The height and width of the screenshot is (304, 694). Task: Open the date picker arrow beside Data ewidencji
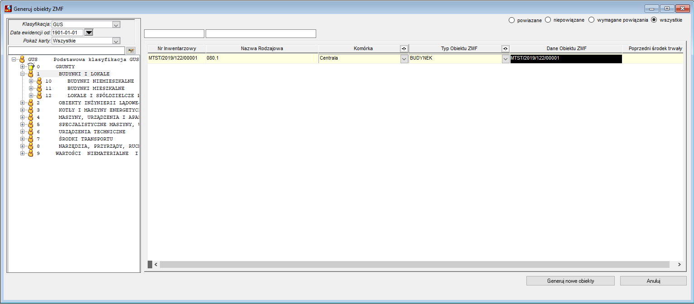click(89, 33)
